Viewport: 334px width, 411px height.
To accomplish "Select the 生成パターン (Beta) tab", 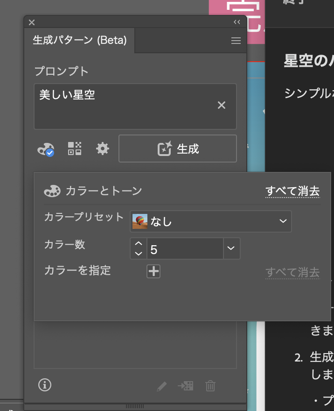I will point(80,41).
